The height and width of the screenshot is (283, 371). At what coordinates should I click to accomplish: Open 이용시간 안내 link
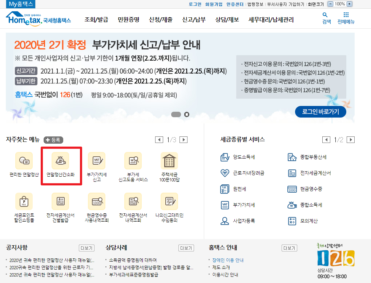(x=225, y=275)
